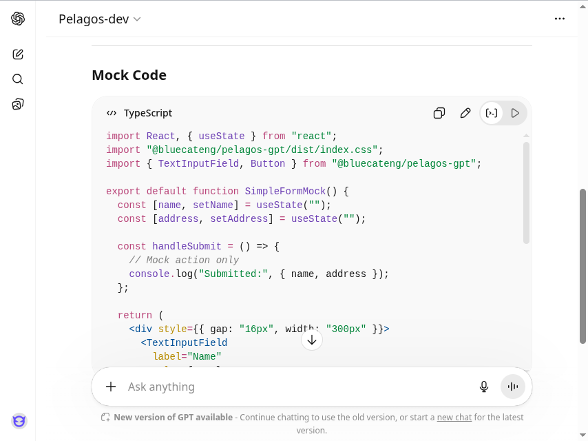The height and width of the screenshot is (441, 588).
Task: Click the "Submitted:" string in the code
Action: tap(233, 274)
